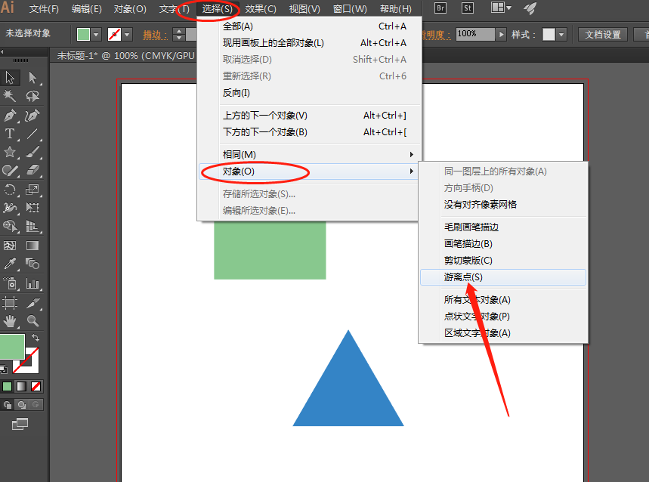Open the fill color dropdown in control bar
Image resolution: width=649 pixels, height=482 pixels.
click(x=97, y=35)
